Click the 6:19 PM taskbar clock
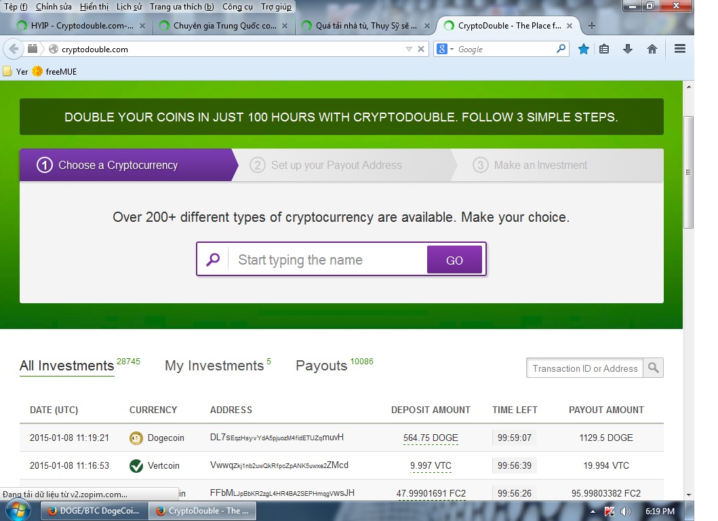This screenshot has height=521, width=718. (660, 512)
